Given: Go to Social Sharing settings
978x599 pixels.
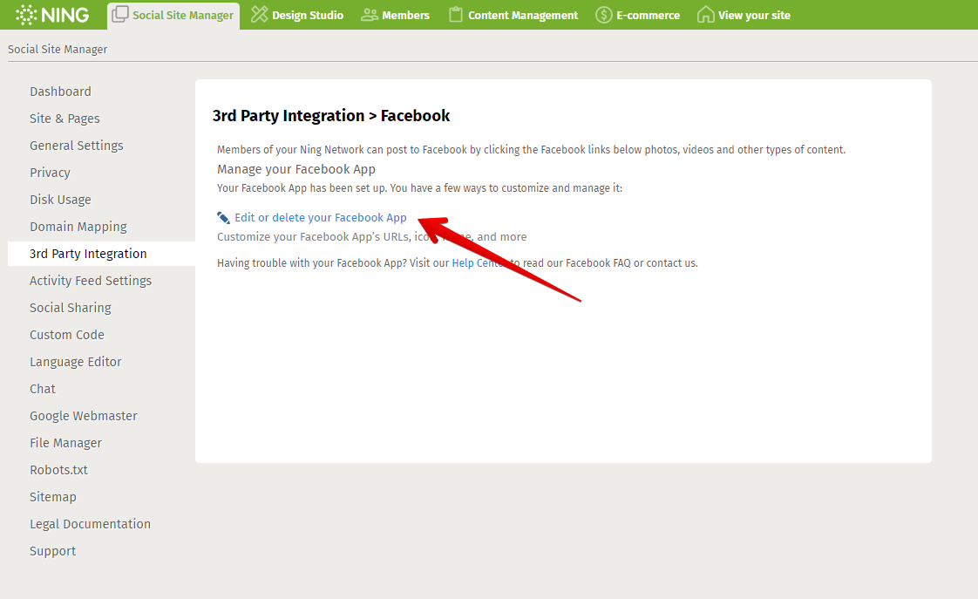Looking at the screenshot, I should [x=71, y=308].
